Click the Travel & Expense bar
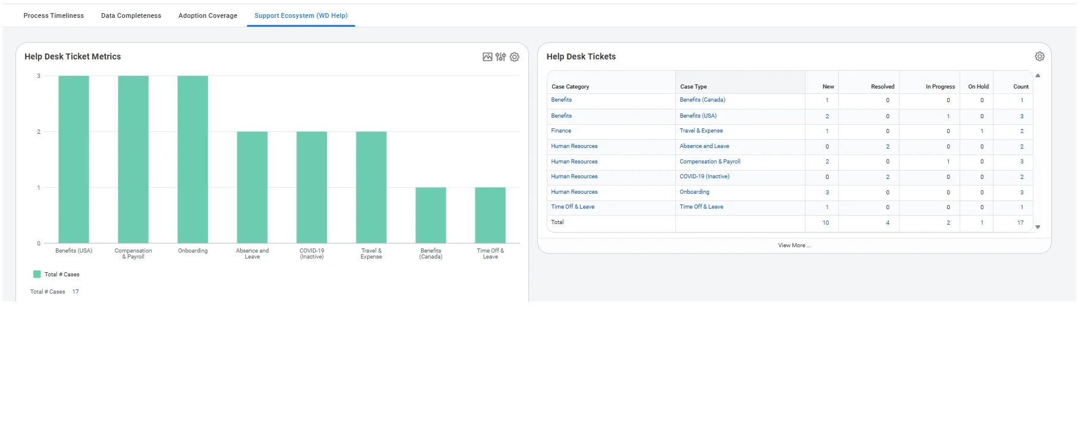 pyautogui.click(x=371, y=187)
